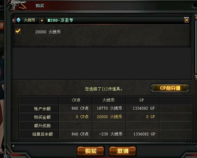Click the M200-万圣节 item name
Viewport: 197px width, 158px height.
[60, 20]
